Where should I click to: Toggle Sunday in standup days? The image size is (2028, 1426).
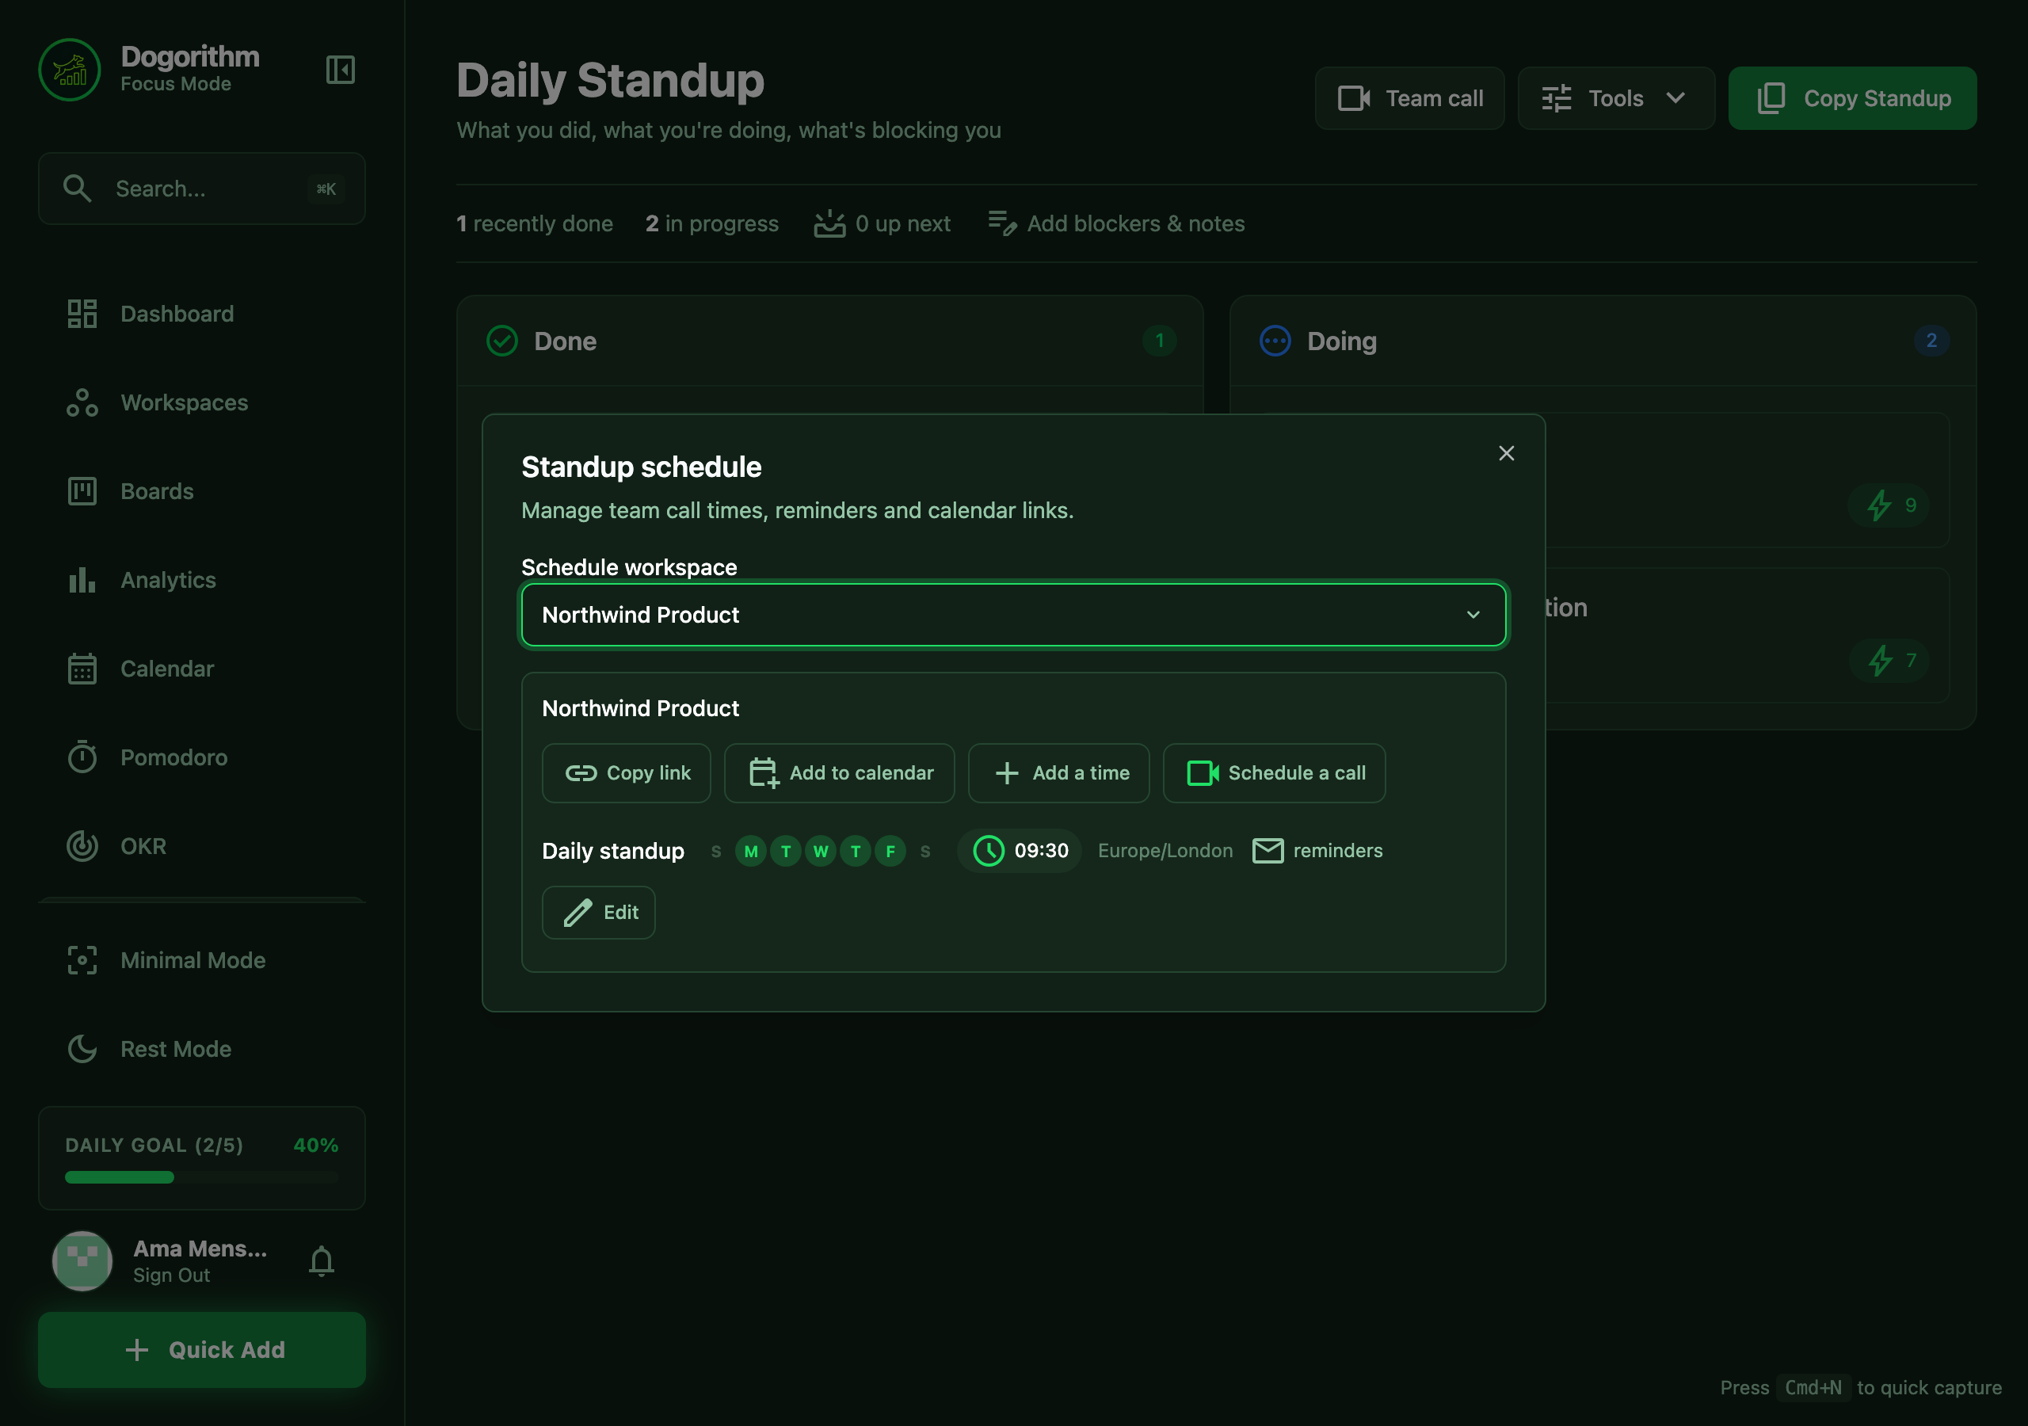(716, 852)
